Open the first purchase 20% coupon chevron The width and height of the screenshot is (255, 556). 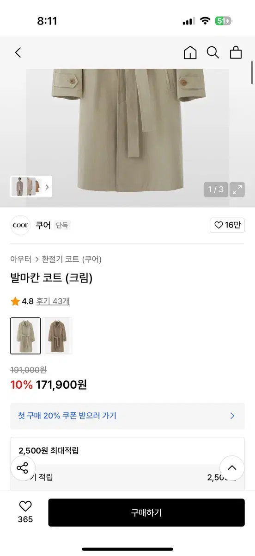tap(232, 416)
